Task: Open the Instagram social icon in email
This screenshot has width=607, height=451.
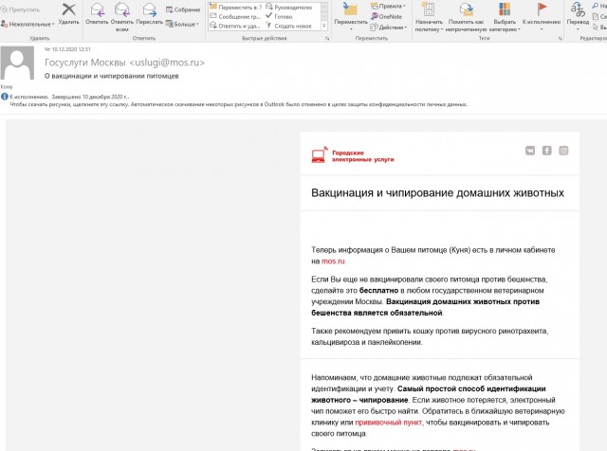Action: tap(563, 151)
